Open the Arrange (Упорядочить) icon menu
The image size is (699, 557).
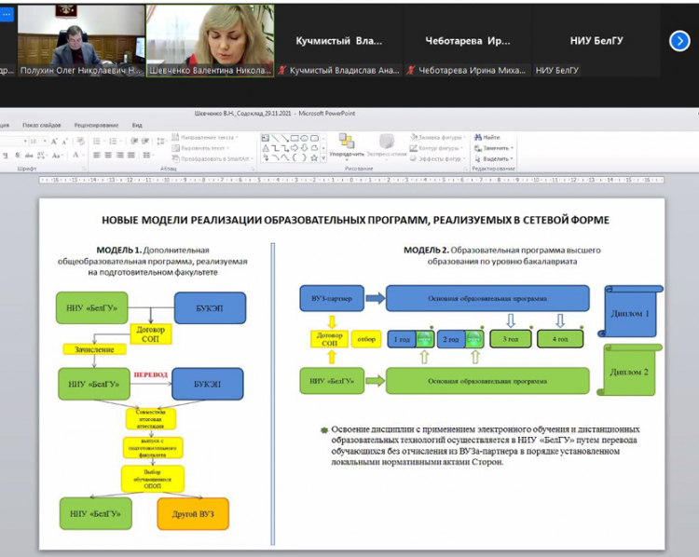click(x=346, y=142)
